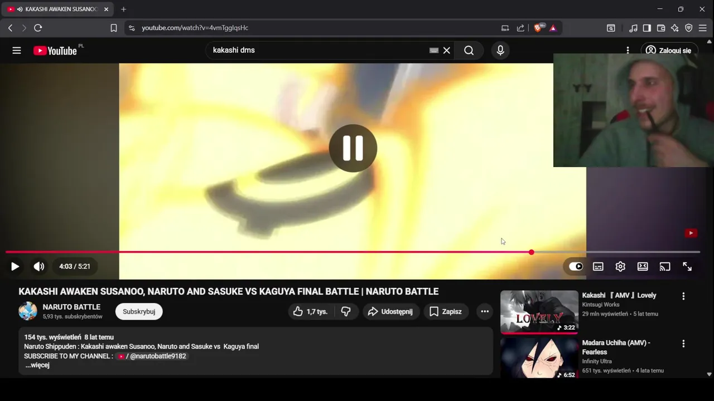Clear the search text with X

(447, 51)
